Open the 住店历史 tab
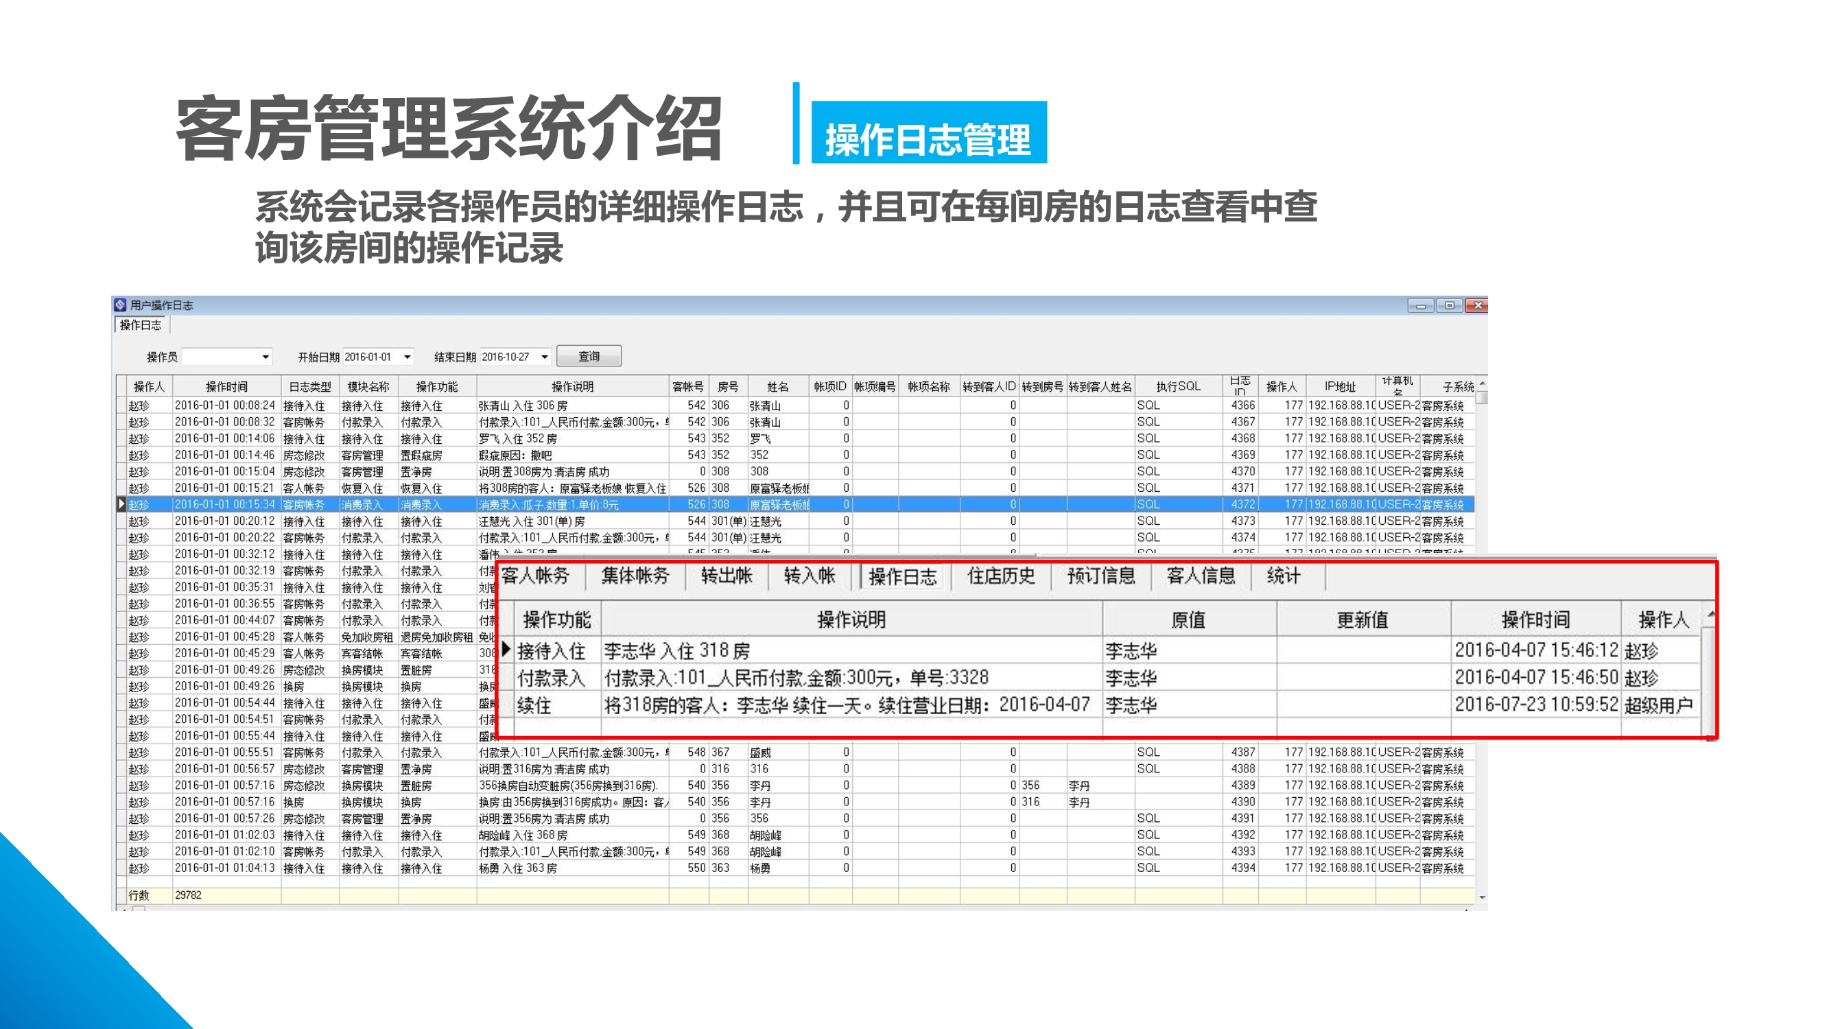The image size is (1829, 1029). coord(1001,576)
